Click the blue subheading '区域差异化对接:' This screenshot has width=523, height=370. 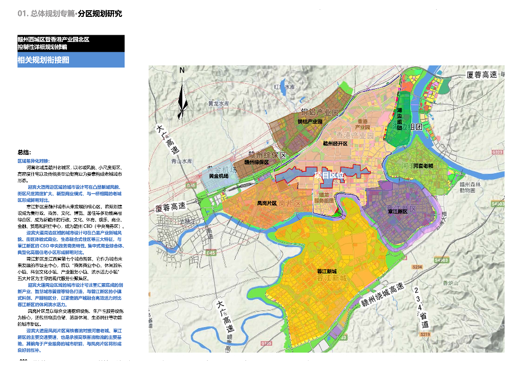click(x=34, y=161)
